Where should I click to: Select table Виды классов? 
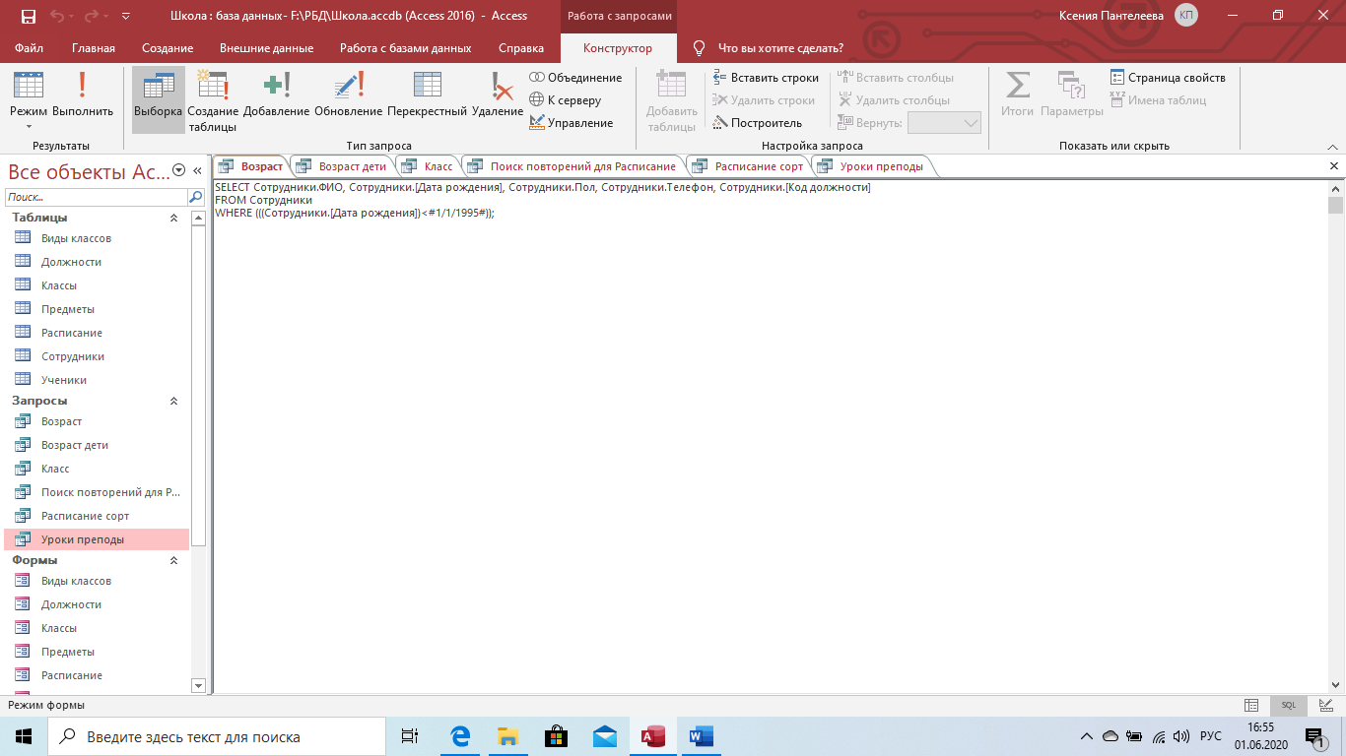coord(97,238)
